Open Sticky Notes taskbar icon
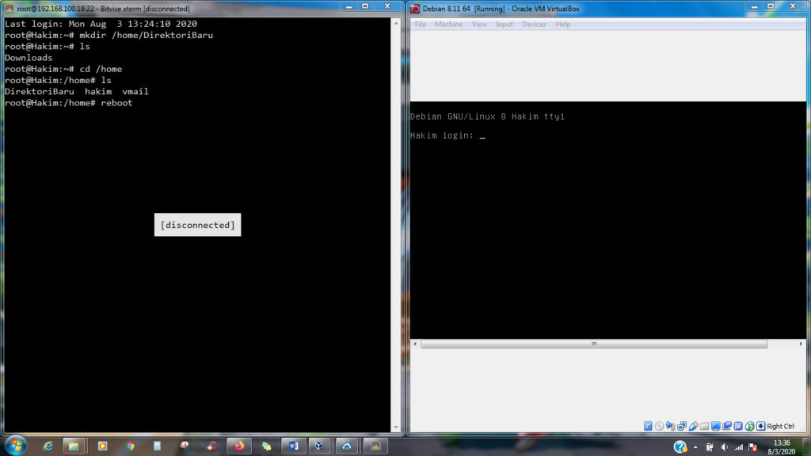 click(266, 446)
